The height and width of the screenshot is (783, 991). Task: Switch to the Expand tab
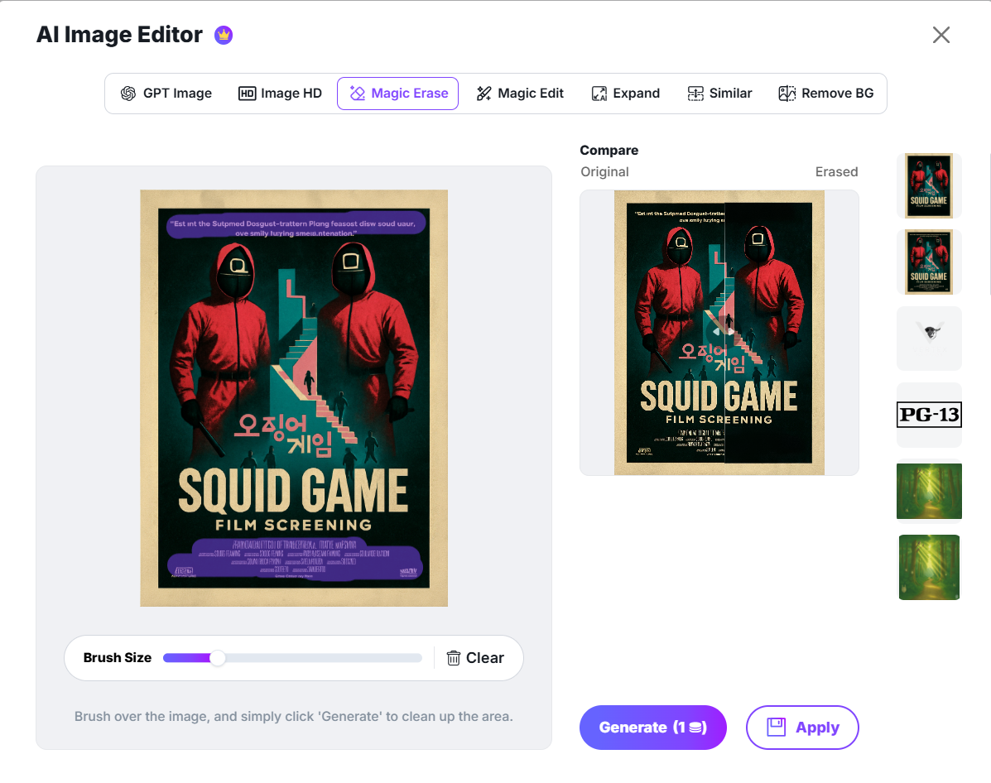(x=626, y=94)
